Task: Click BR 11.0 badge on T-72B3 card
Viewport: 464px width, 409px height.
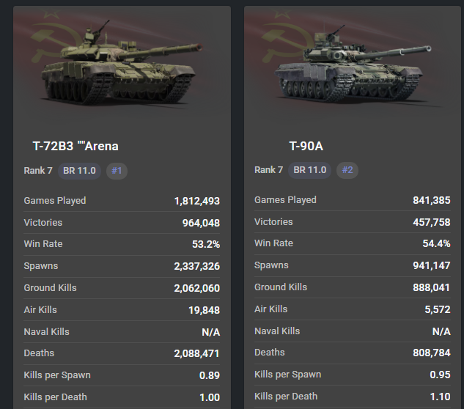Action: coord(78,171)
